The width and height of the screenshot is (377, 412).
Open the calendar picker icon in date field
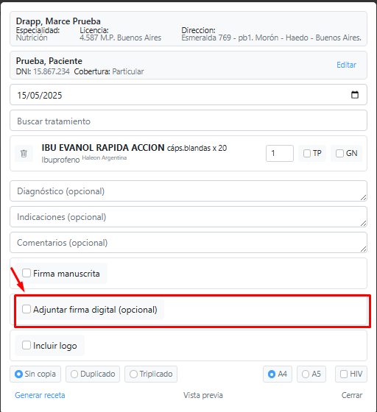355,95
